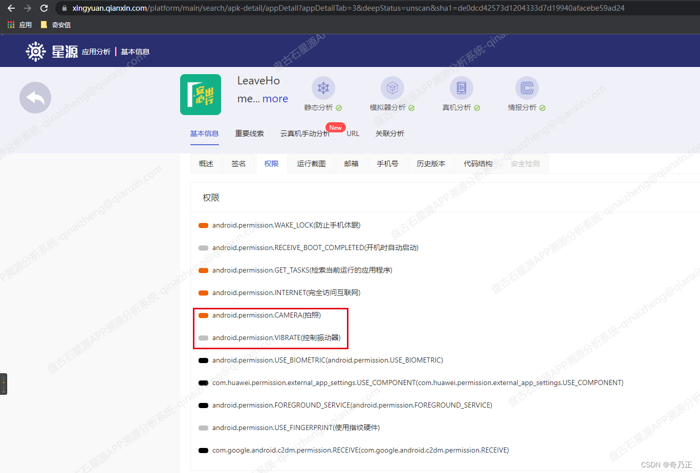Click the 权限 section heading
The width and height of the screenshot is (700, 473).
click(x=211, y=198)
